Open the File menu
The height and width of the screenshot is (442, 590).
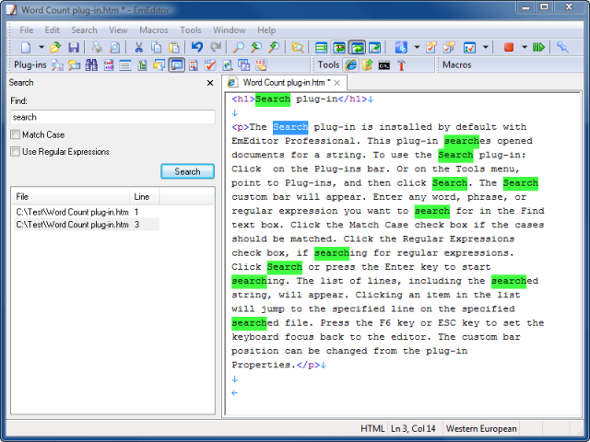(27, 30)
